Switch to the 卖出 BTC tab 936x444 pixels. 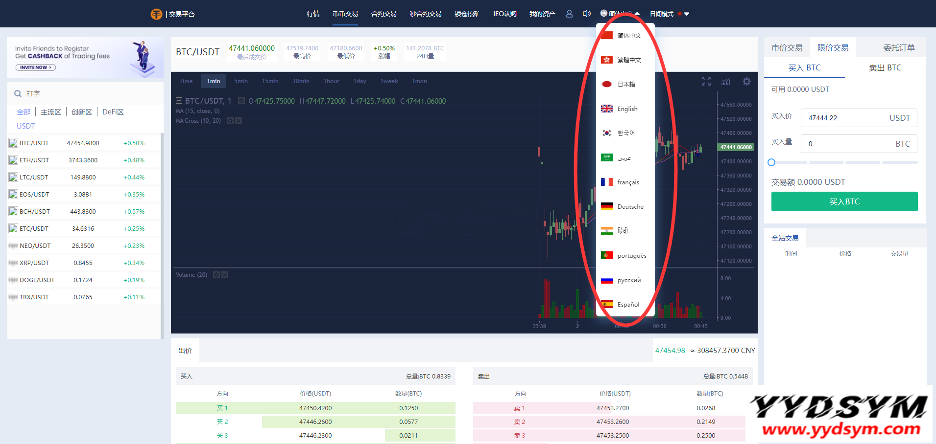(885, 67)
